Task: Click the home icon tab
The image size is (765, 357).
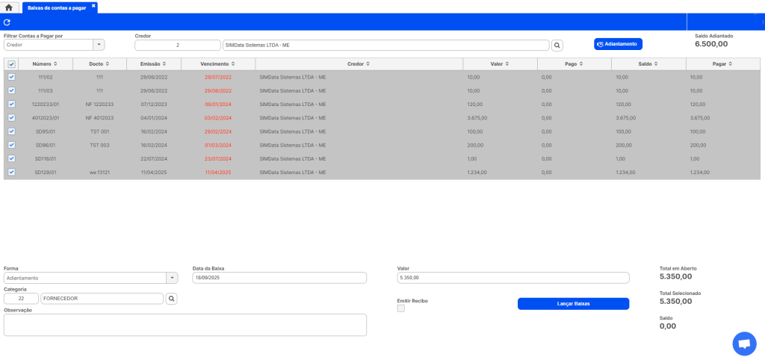Action: click(x=9, y=7)
